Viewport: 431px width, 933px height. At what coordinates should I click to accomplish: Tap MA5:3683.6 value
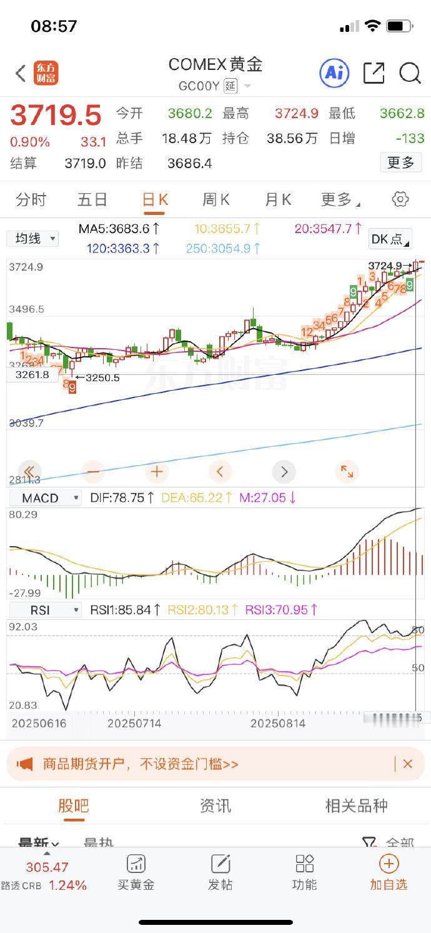[119, 229]
